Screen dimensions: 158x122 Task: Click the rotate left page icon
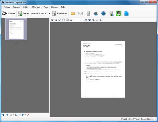click(x=85, y=20)
